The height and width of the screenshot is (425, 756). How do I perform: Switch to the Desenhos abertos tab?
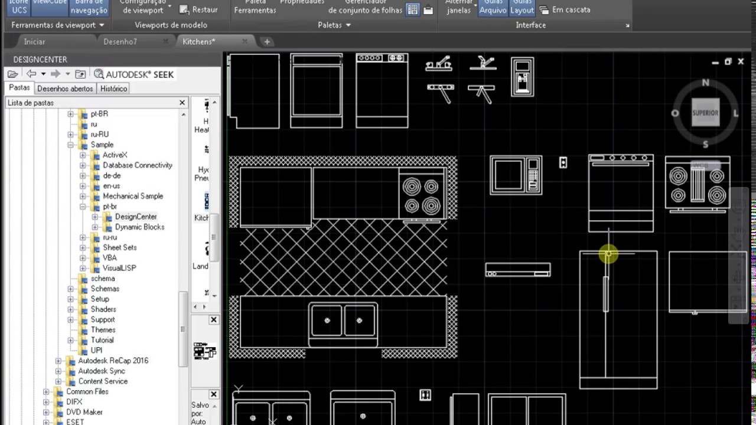(65, 89)
